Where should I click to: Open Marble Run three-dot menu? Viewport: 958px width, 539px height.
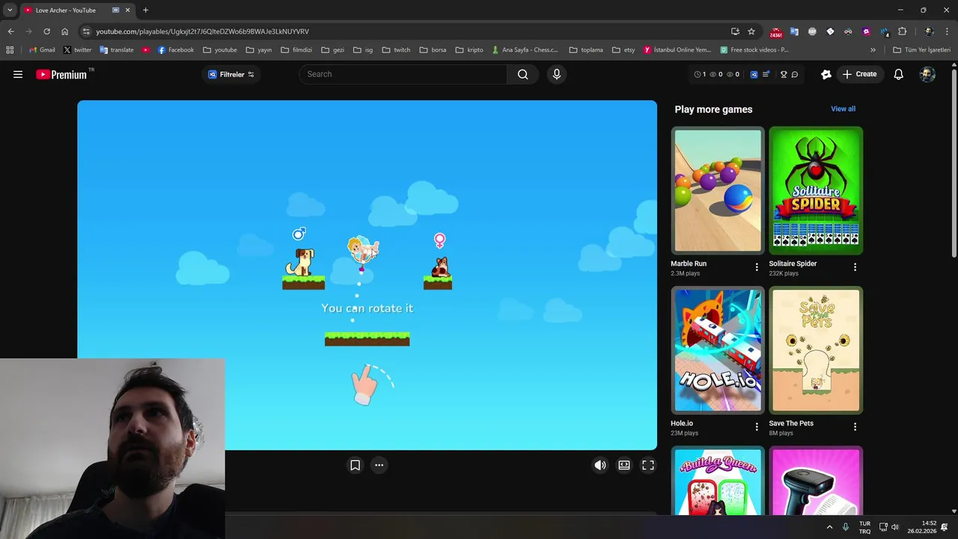(757, 267)
